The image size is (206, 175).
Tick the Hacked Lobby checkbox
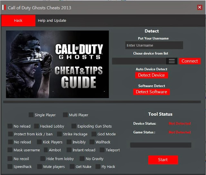[x=36, y=126]
